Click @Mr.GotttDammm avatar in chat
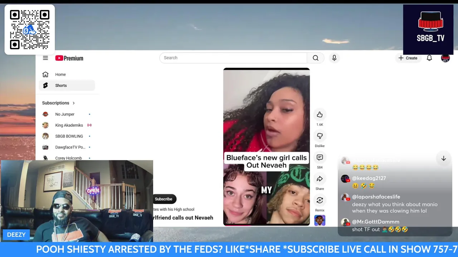The width and height of the screenshot is (458, 257). click(x=345, y=222)
